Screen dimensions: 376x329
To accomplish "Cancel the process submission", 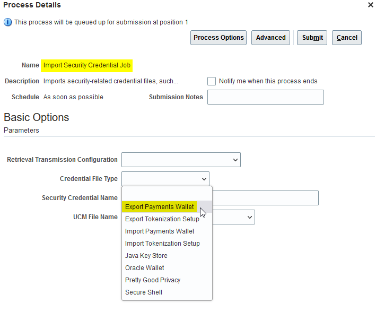I will click(347, 38).
